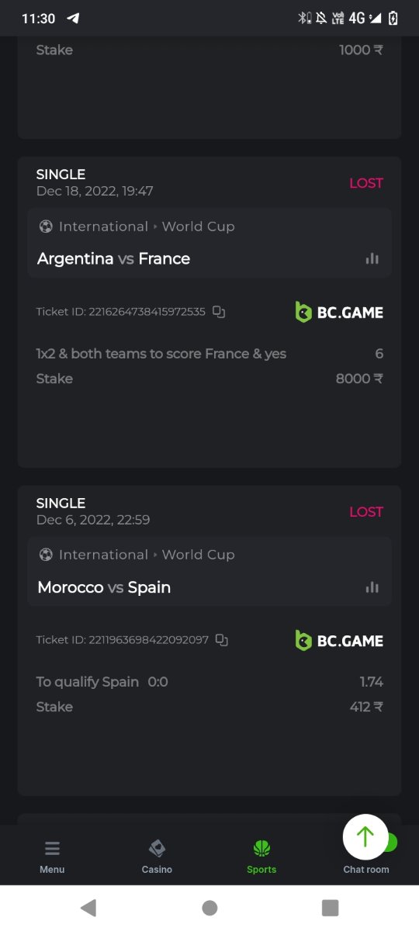Select the LOST status on Dec 18 bet

(x=366, y=183)
